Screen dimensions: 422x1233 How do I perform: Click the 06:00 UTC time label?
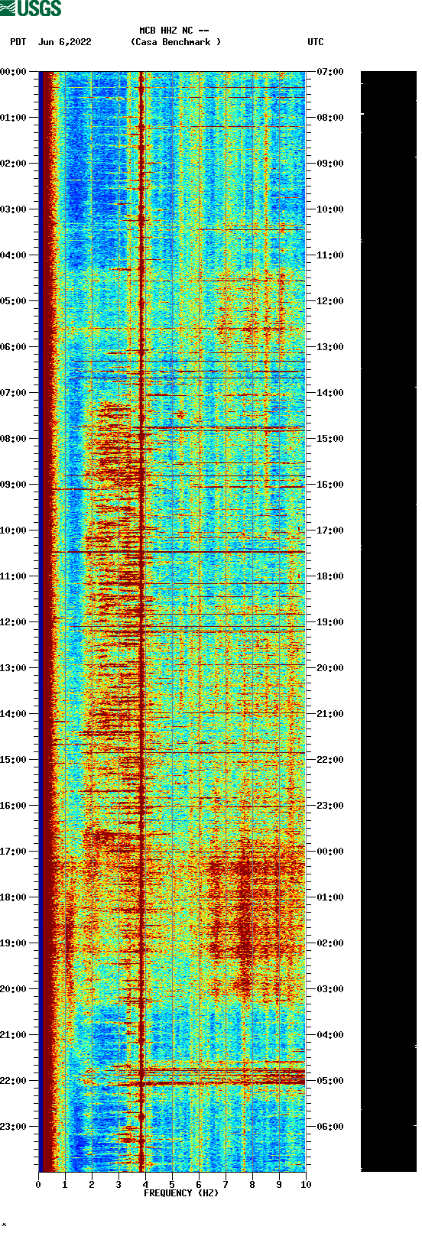[330, 1127]
